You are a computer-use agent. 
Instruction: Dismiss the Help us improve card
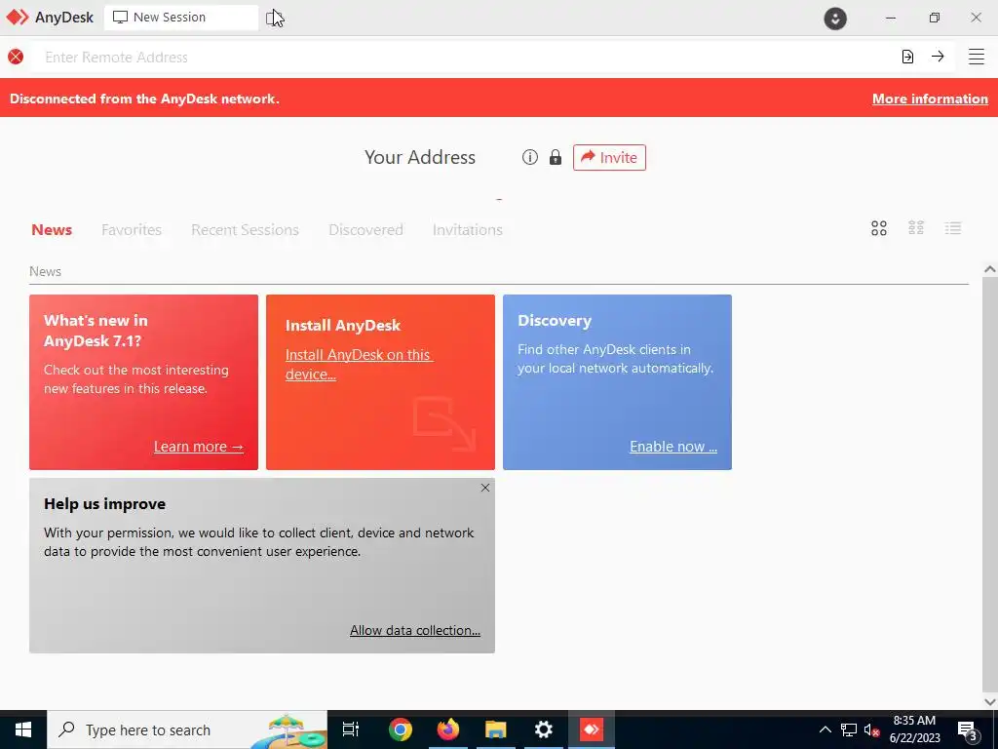485,488
